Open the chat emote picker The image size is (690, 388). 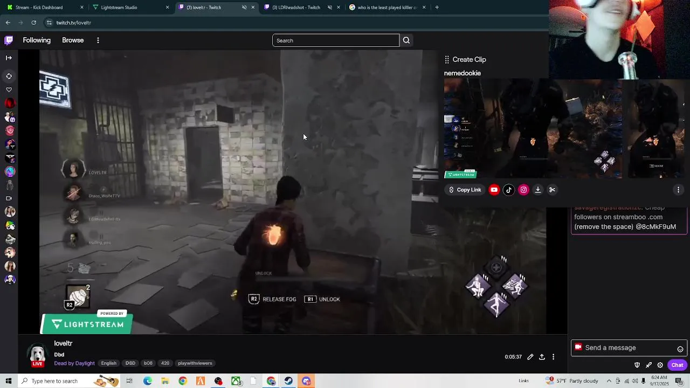coord(680,349)
